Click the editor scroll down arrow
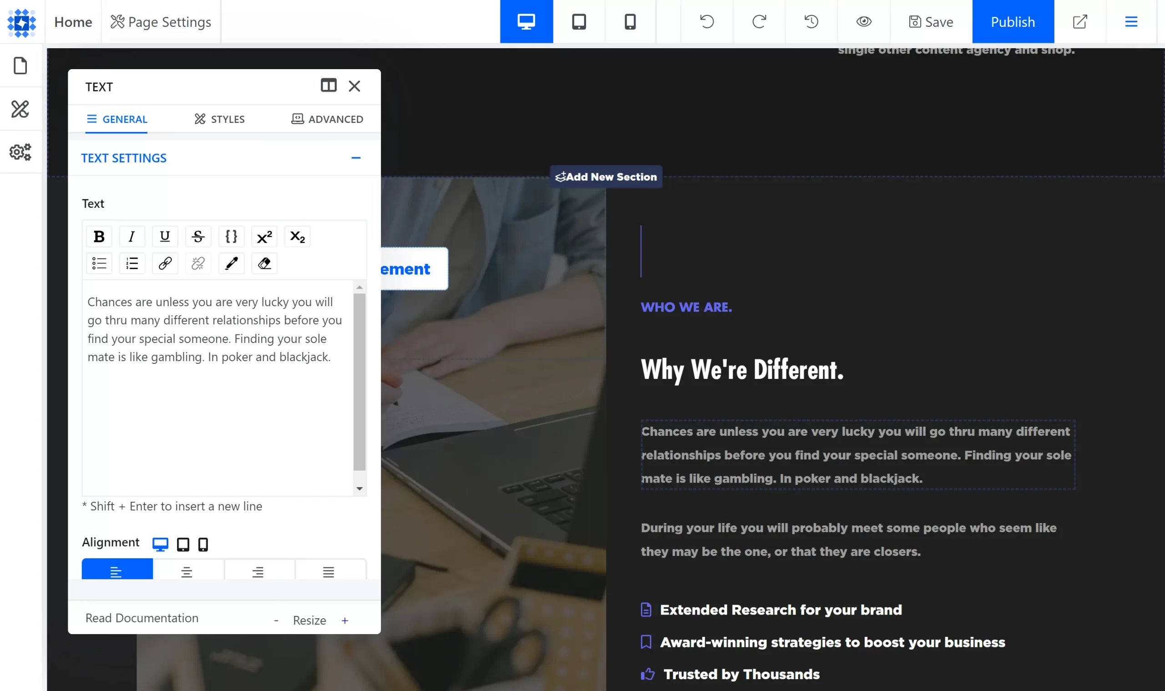This screenshot has width=1165, height=691. point(359,489)
